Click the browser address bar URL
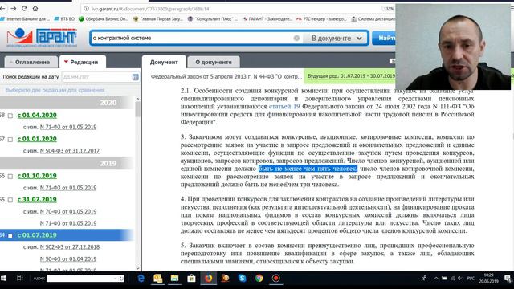Screen dimensions: 514x289 tap(150, 9)
